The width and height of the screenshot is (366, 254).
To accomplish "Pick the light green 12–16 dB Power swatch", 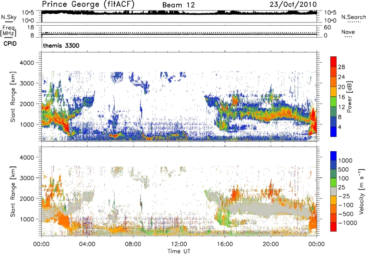I will [334, 101].
